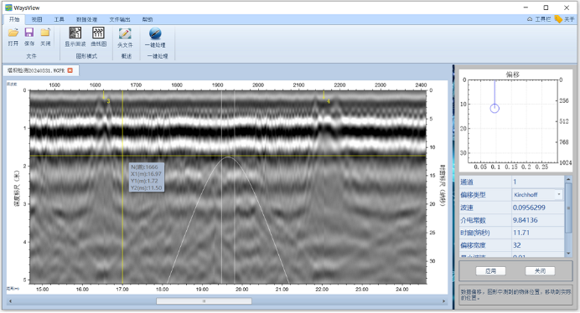Switch to 显示回波 image display mode

coord(75,37)
